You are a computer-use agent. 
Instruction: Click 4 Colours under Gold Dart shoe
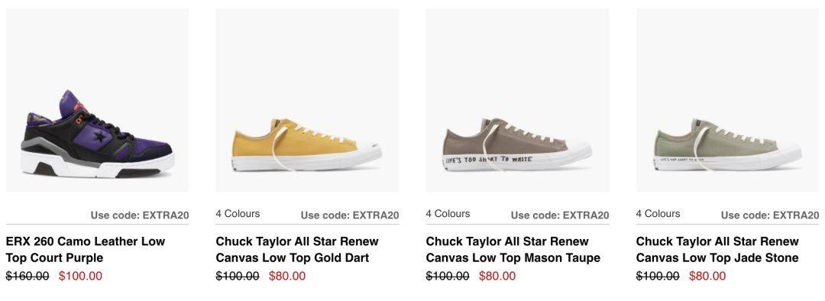[x=238, y=214]
